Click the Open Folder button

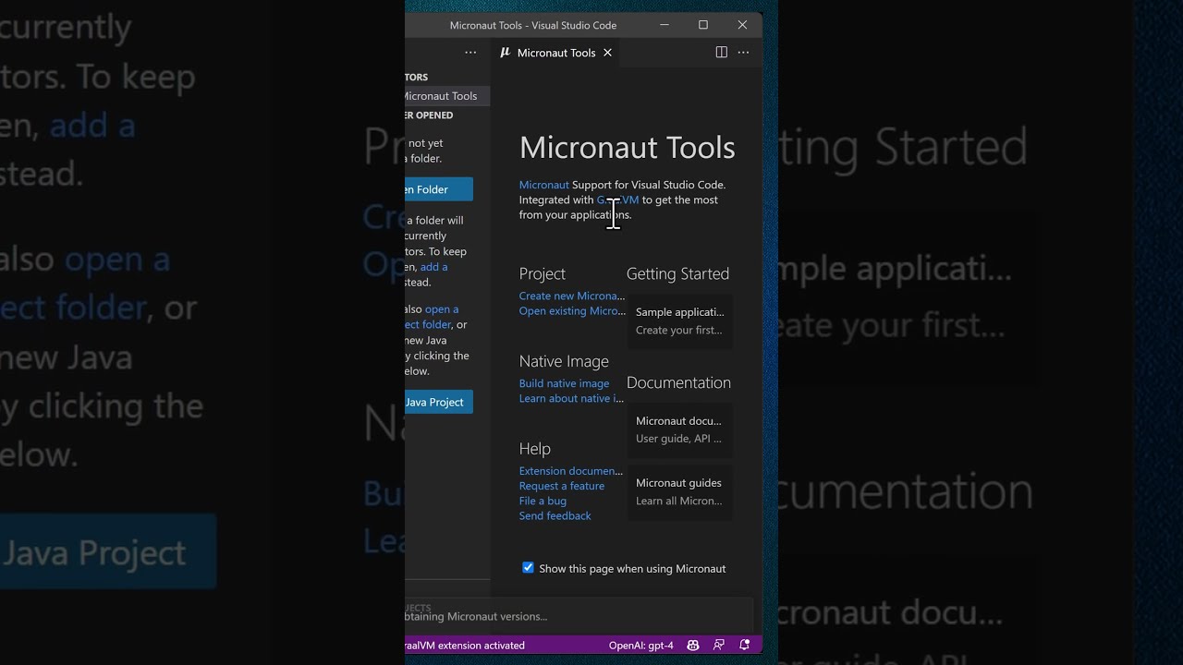click(x=439, y=189)
